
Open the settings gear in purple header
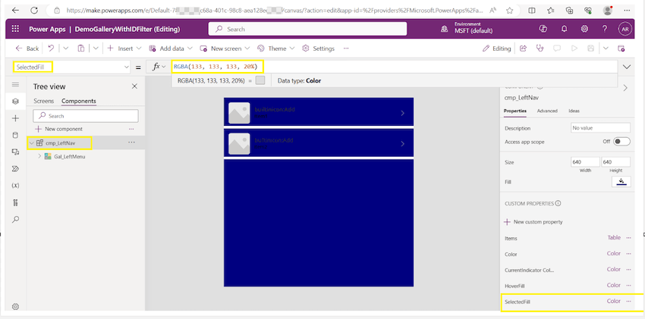pos(584,29)
